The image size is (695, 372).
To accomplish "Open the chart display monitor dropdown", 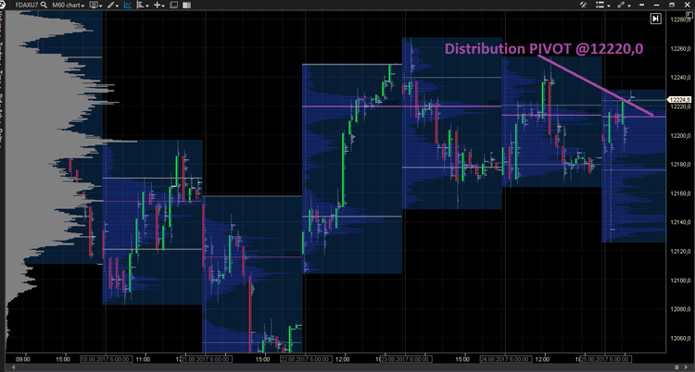I will pos(95,5).
